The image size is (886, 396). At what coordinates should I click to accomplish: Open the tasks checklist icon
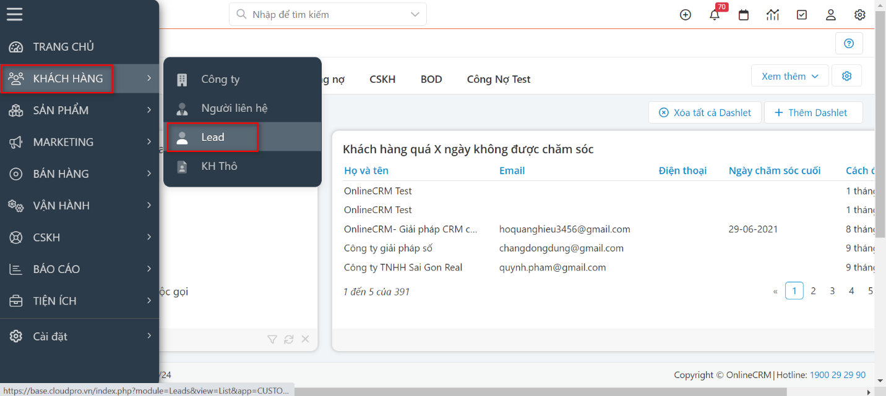click(x=802, y=14)
